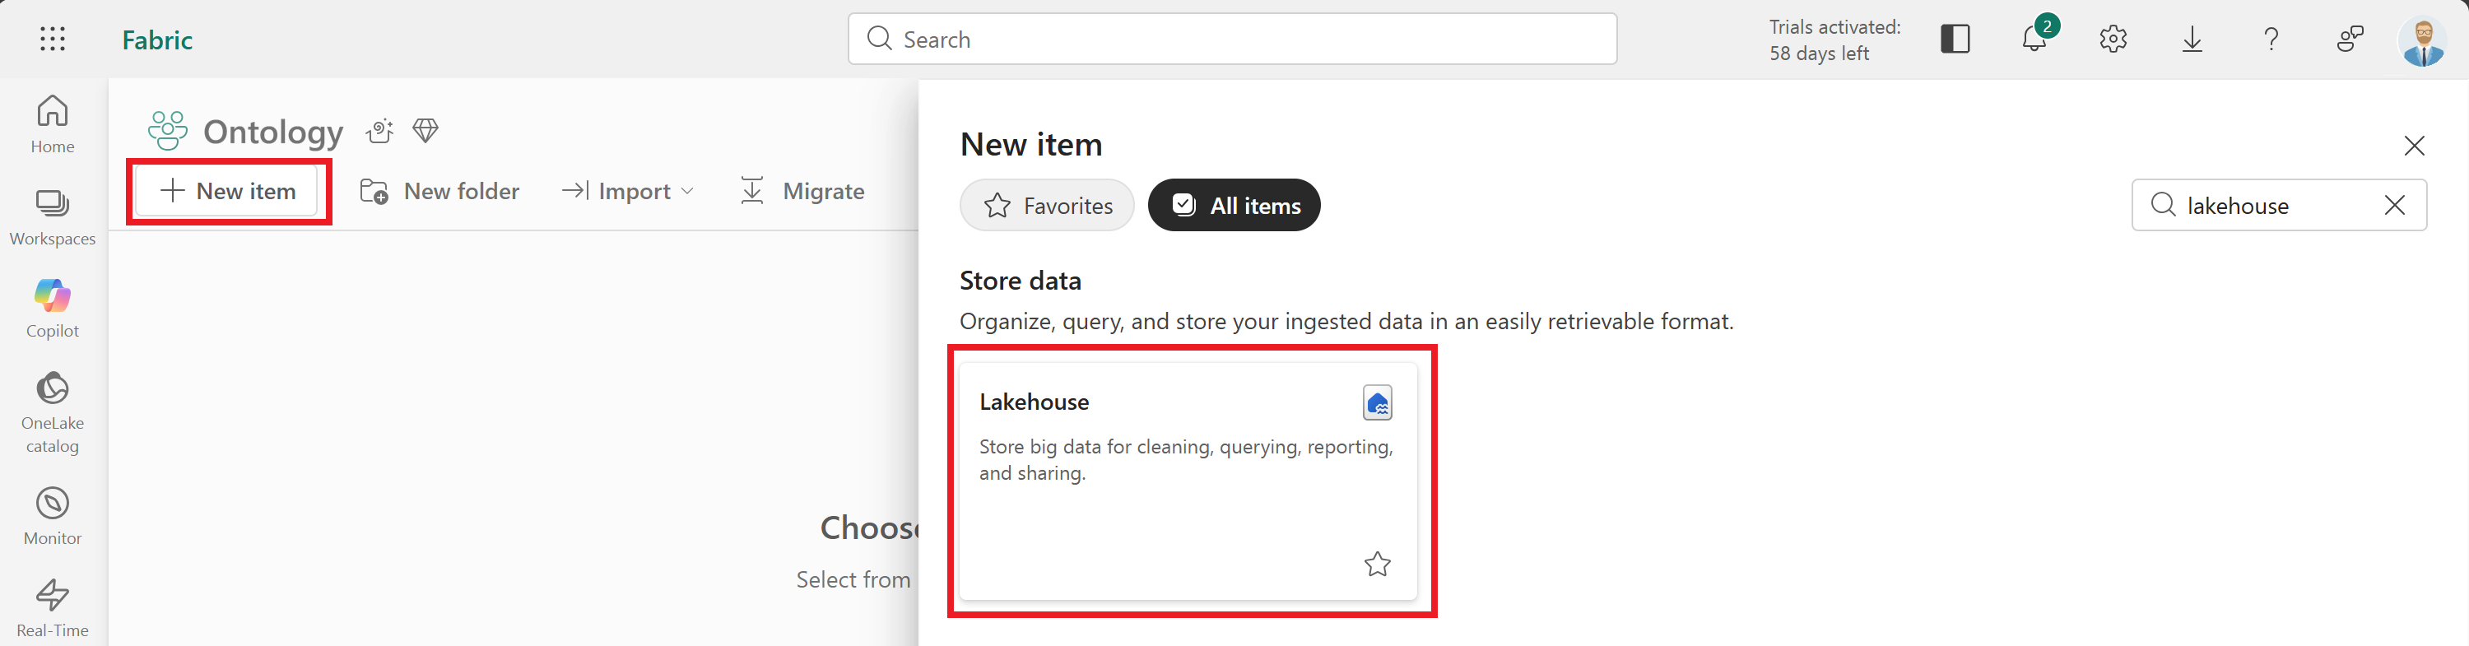Select the All items filter

tap(1234, 205)
